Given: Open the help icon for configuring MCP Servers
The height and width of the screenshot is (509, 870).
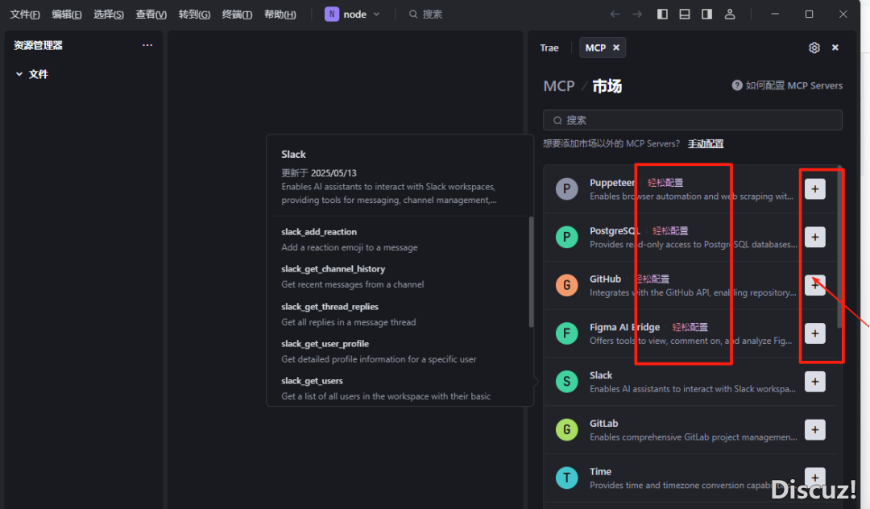Looking at the screenshot, I should click(x=737, y=85).
